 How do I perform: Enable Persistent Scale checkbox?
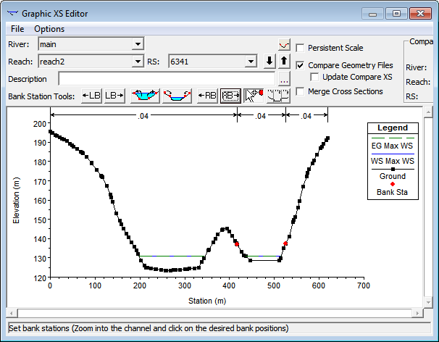tap(300, 48)
